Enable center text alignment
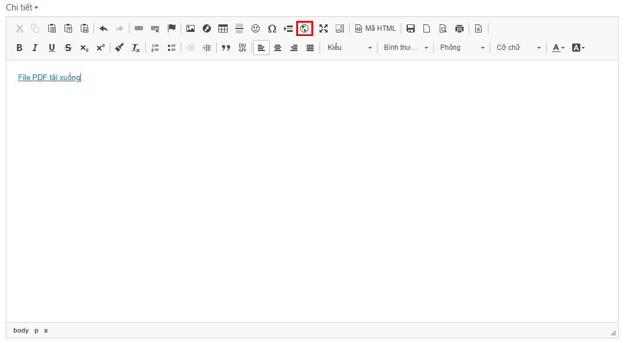This screenshot has height=343, width=625. point(278,48)
